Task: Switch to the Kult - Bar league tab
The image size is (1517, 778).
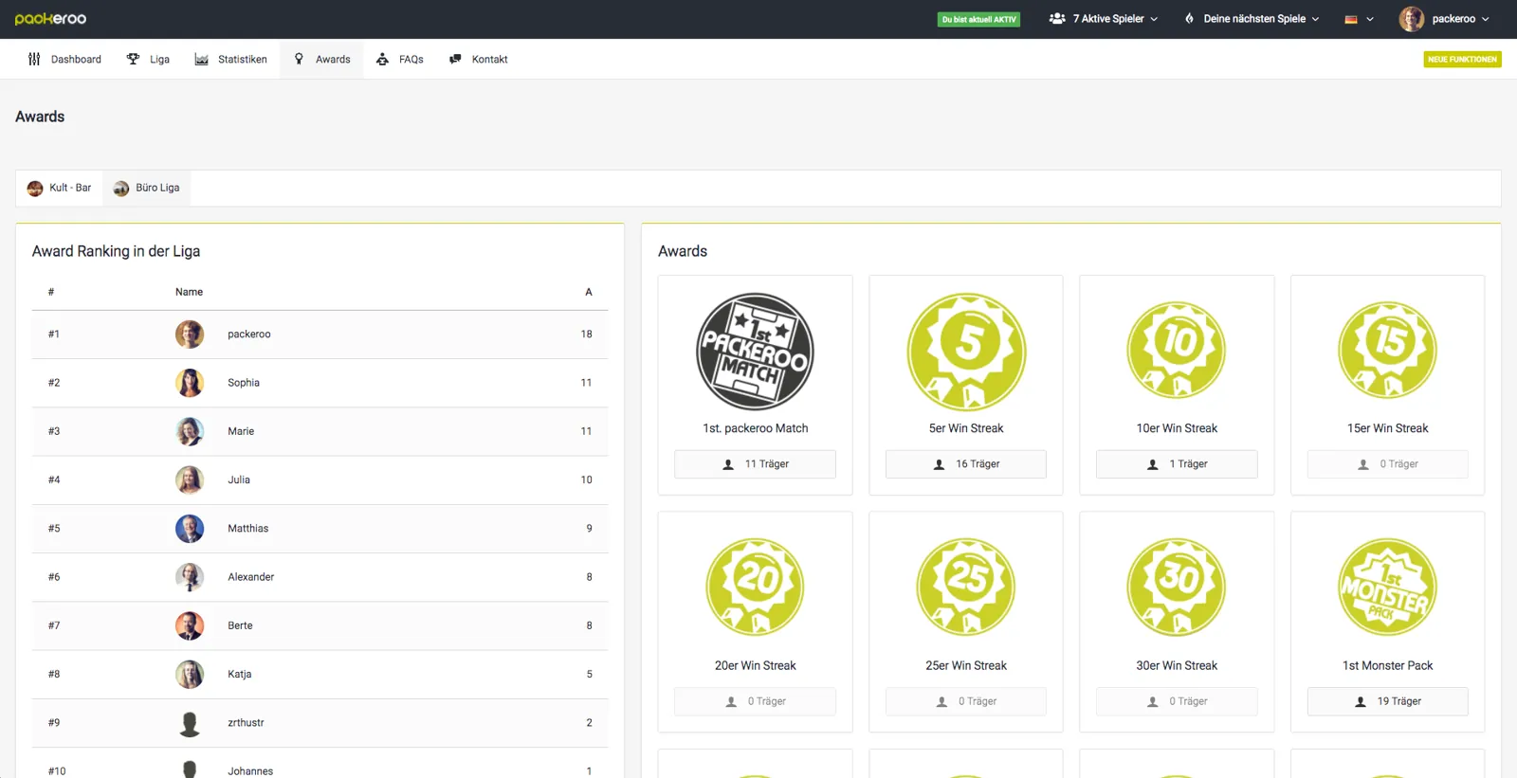Action: tap(59, 188)
